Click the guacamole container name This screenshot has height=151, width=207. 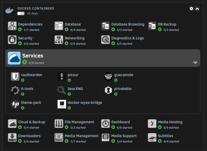pos(124,75)
